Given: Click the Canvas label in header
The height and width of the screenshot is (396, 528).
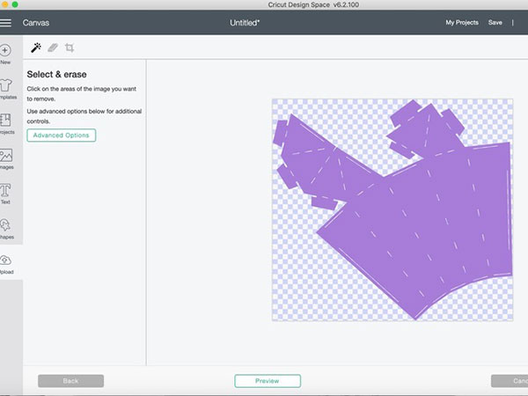Looking at the screenshot, I should point(34,22).
